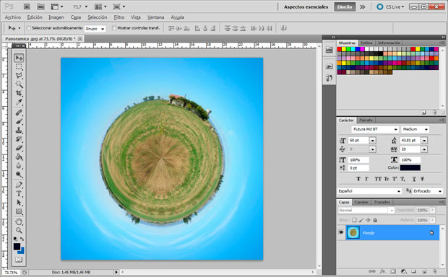The width and height of the screenshot is (448, 277).
Task: Delete layer with the trash icon in Capas
Action: coord(434,271)
